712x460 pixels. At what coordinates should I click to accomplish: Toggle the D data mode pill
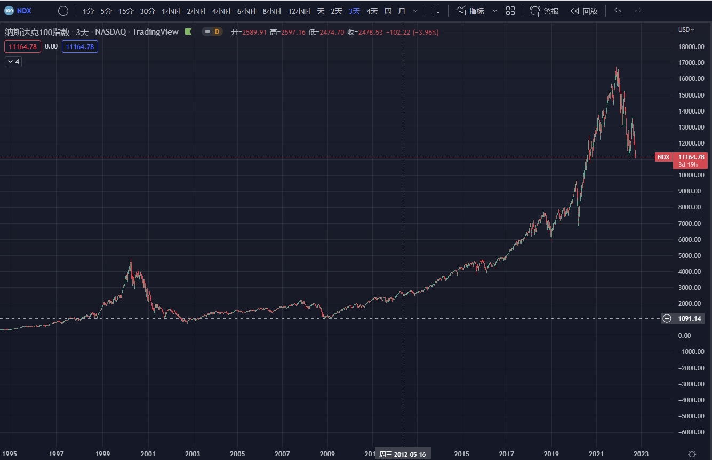point(212,32)
